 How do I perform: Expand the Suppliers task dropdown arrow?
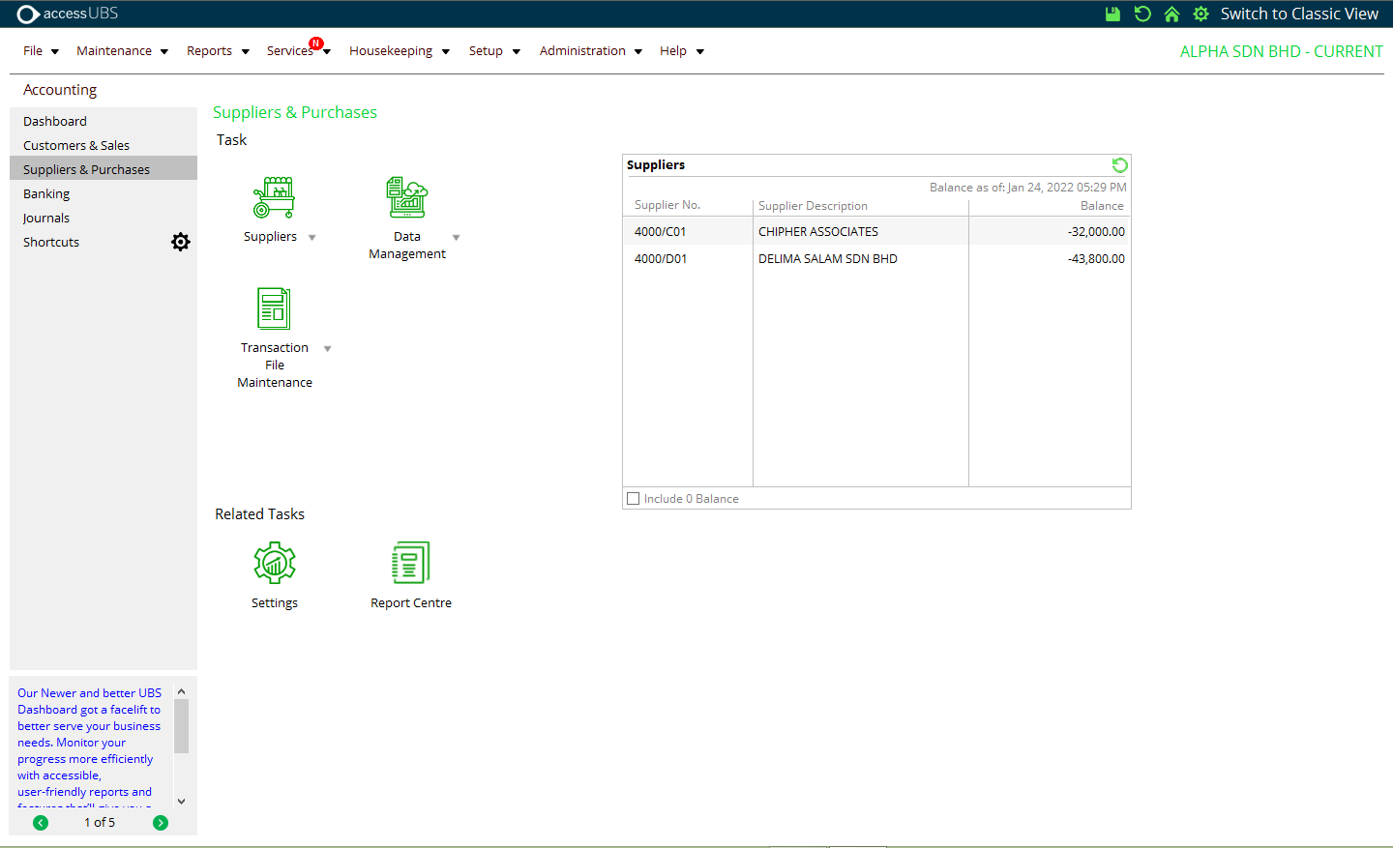[x=311, y=238]
